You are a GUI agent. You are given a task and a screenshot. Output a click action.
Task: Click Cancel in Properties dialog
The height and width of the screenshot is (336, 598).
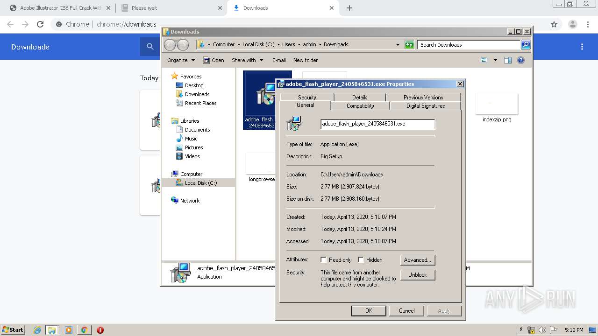(x=406, y=311)
